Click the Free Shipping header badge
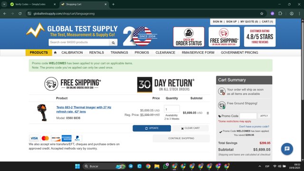304x171 pixels. click(224, 37)
